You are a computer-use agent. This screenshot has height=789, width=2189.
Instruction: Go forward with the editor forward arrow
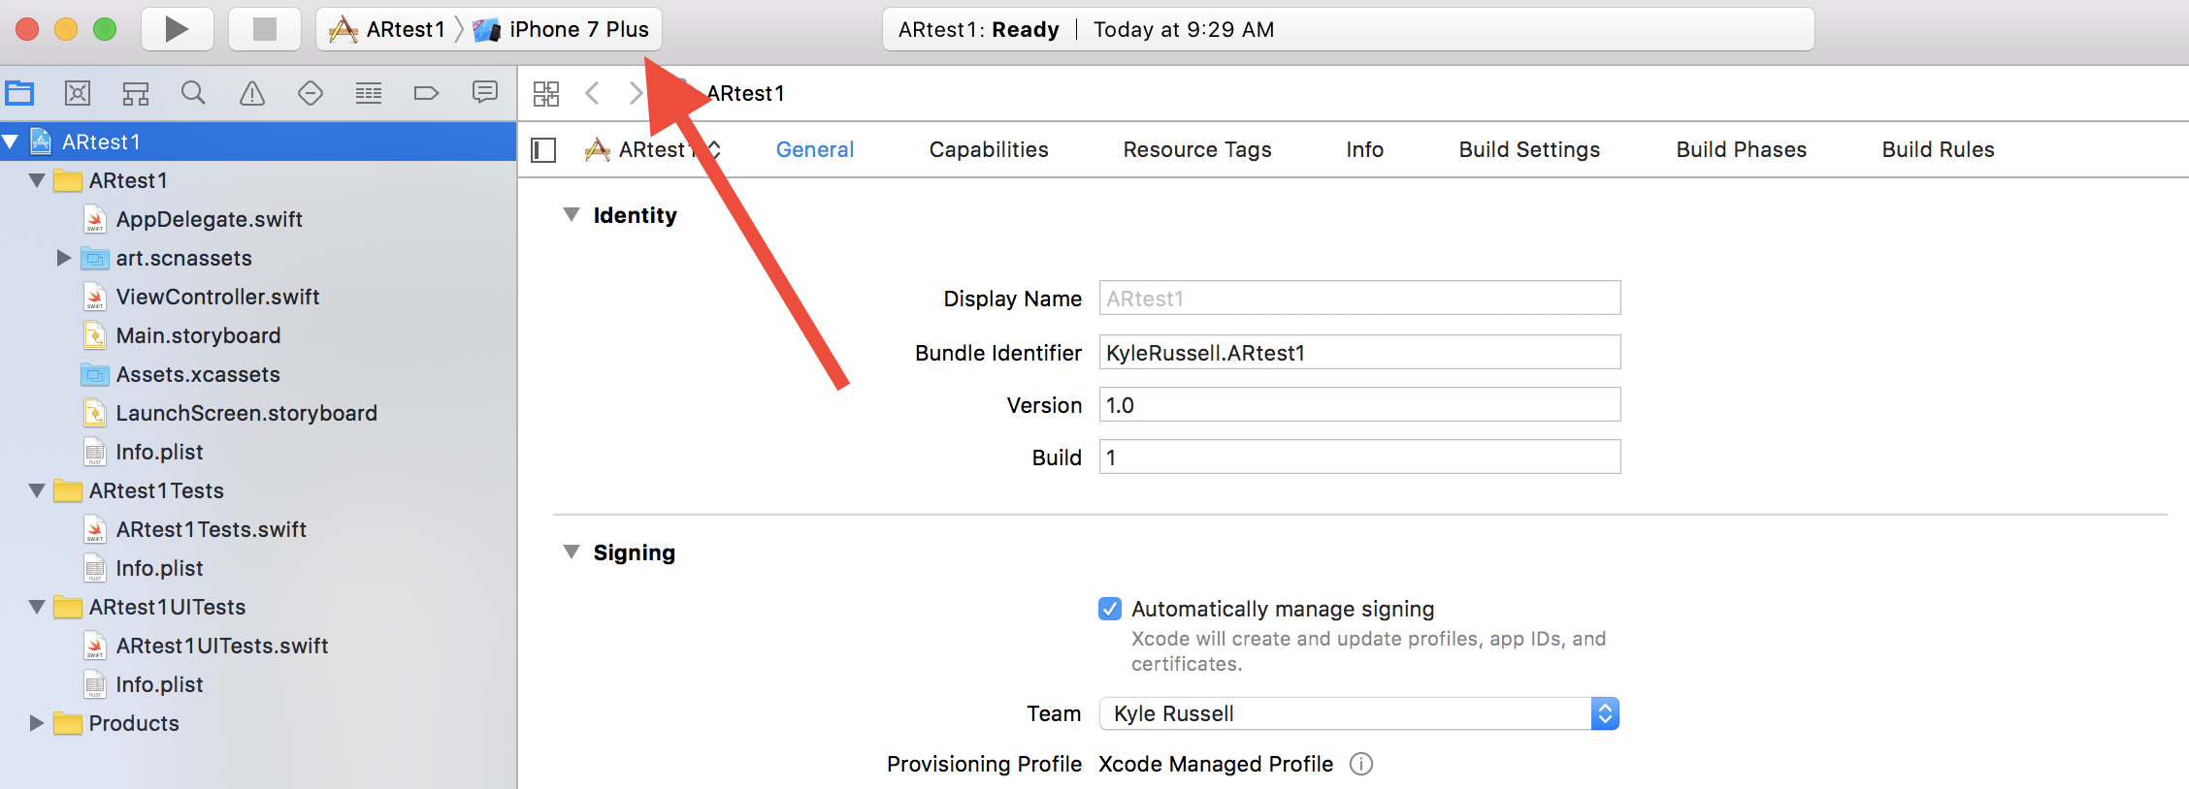[x=636, y=93]
